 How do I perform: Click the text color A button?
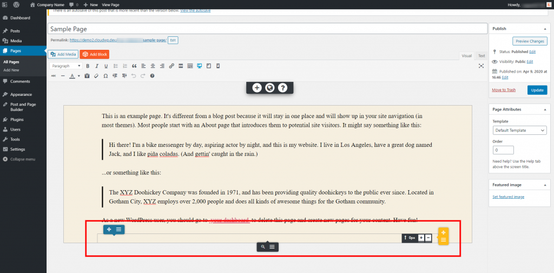pyautogui.click(x=72, y=76)
